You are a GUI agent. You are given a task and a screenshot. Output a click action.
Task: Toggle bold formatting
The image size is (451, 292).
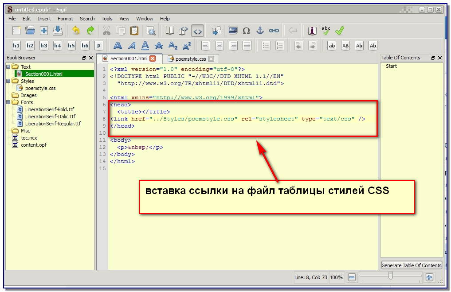118,45
